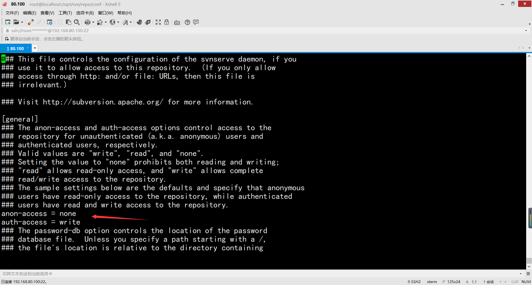Click the anon-access = none line
This screenshot has width=532, height=285.
tap(39, 214)
